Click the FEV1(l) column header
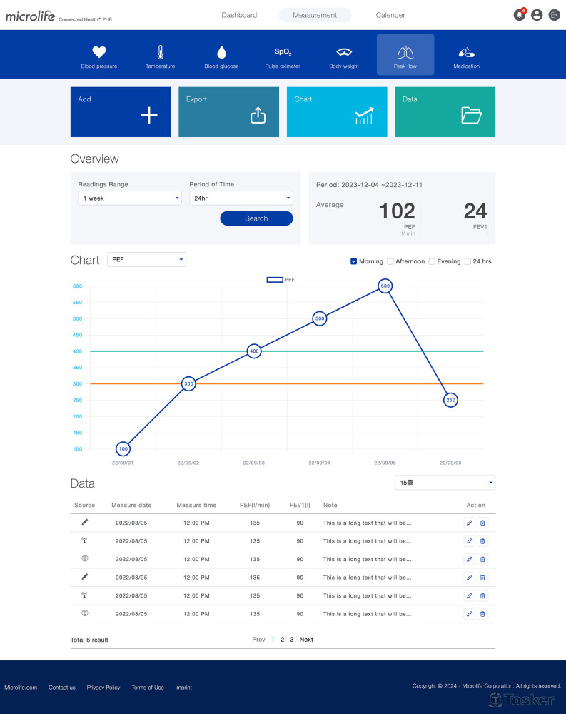The height and width of the screenshot is (714, 566). click(x=300, y=505)
